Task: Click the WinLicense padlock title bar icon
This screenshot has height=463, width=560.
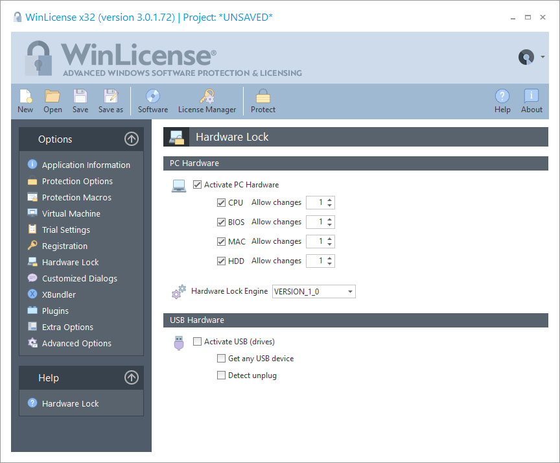Action: tap(17, 17)
